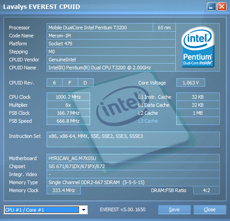Click the 666.8 MHz FSB speed value

[68, 121]
